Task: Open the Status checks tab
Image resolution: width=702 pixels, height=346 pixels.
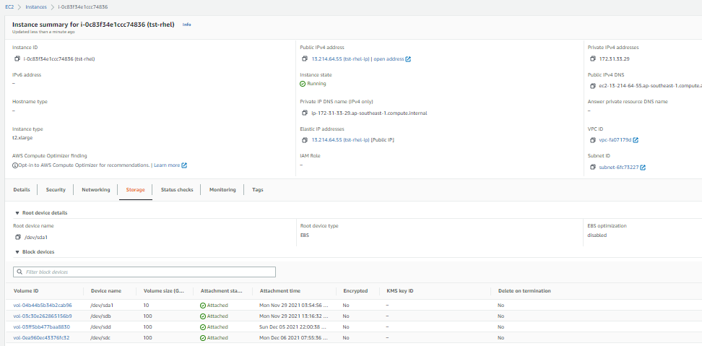Action: coord(177,190)
